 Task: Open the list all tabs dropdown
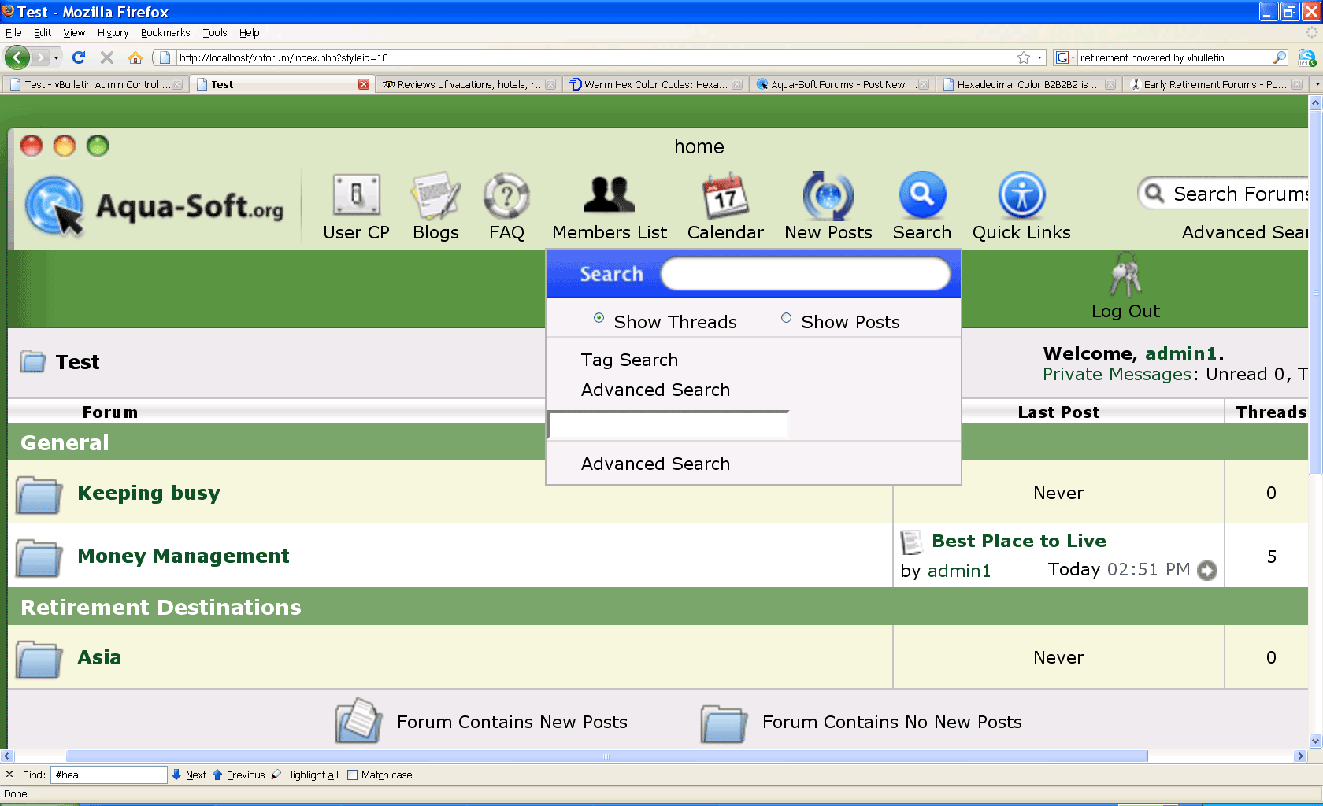(1317, 84)
